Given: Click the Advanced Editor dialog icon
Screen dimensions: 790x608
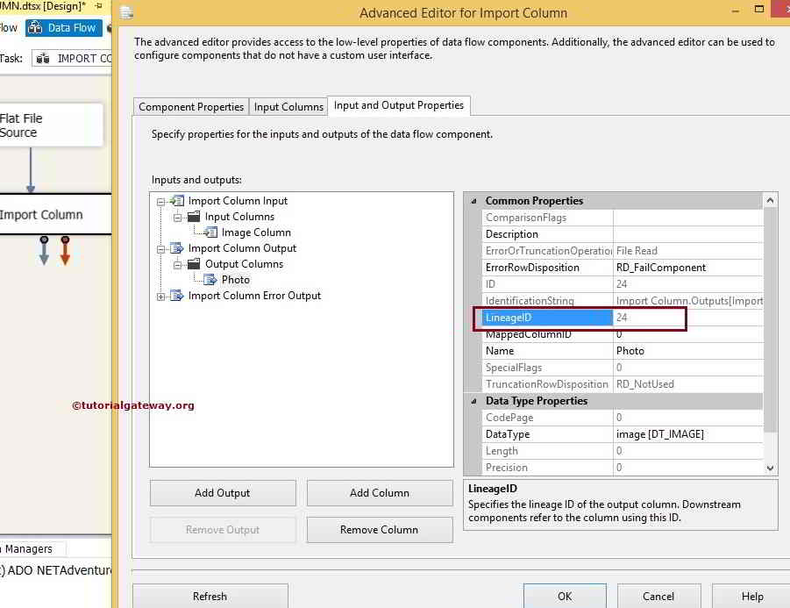Looking at the screenshot, I should coord(125,11).
